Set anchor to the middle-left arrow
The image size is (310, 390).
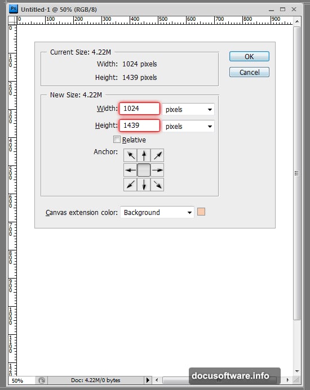tap(130, 170)
